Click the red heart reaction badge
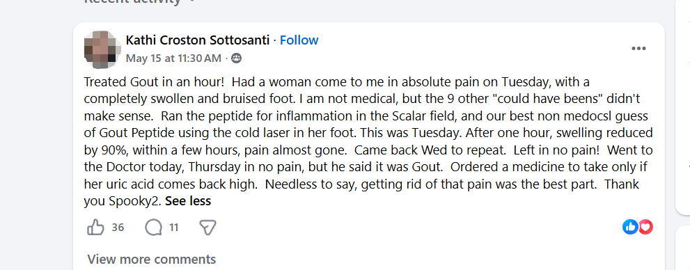 coord(645,227)
